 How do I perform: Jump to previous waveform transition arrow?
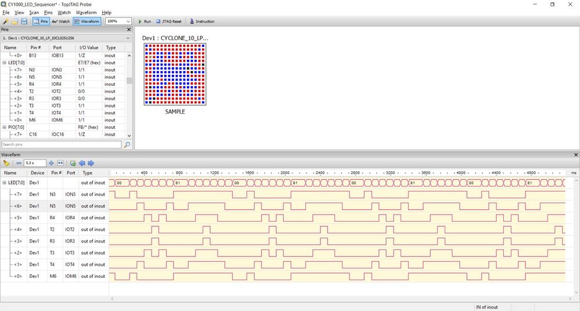[82, 163]
